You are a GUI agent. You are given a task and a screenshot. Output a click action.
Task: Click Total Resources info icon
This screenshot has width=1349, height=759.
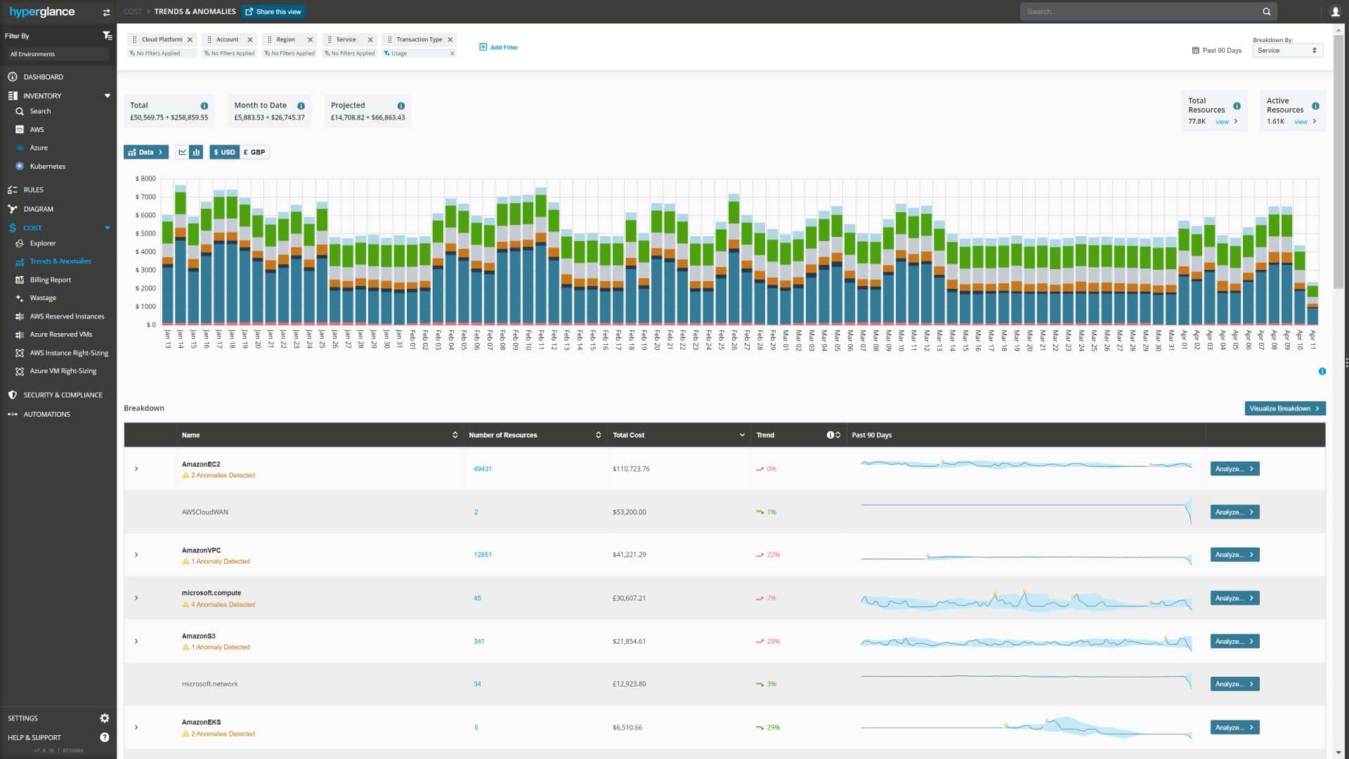[1237, 106]
